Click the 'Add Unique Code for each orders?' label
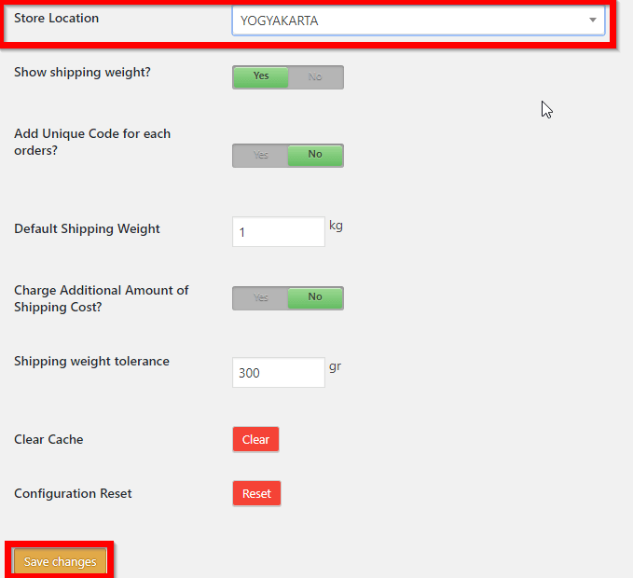This screenshot has width=633, height=578. (92, 142)
